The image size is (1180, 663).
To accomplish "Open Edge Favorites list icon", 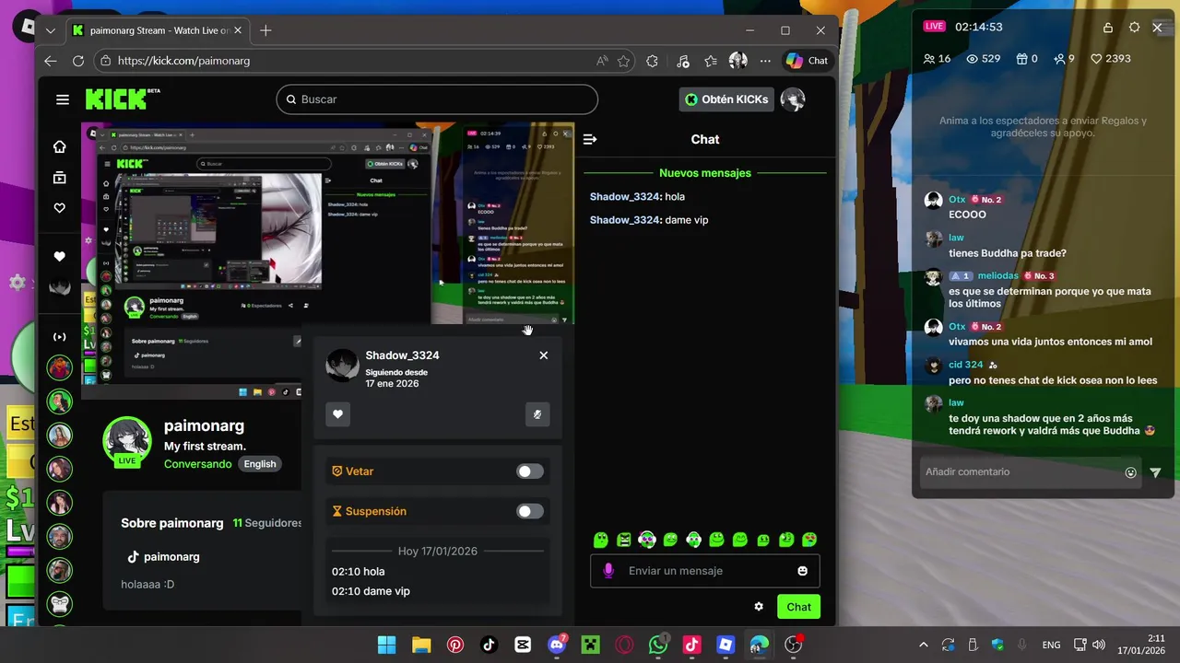I will pos(711,61).
